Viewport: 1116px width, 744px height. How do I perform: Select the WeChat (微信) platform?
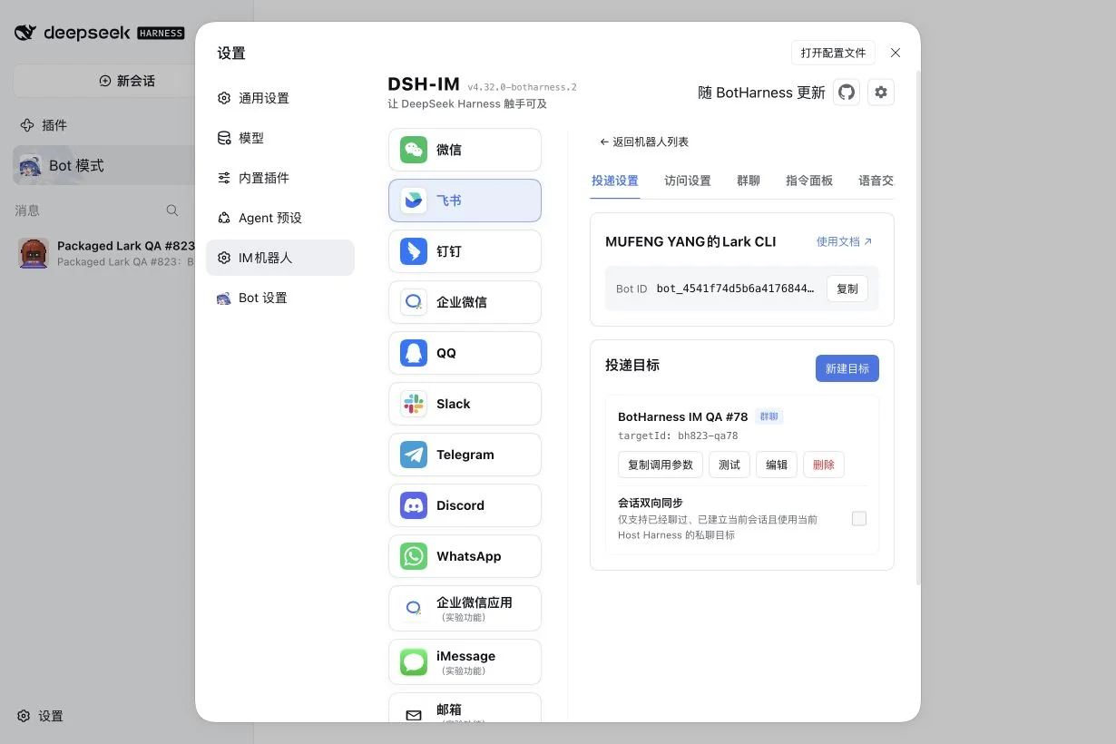pyautogui.click(x=465, y=150)
